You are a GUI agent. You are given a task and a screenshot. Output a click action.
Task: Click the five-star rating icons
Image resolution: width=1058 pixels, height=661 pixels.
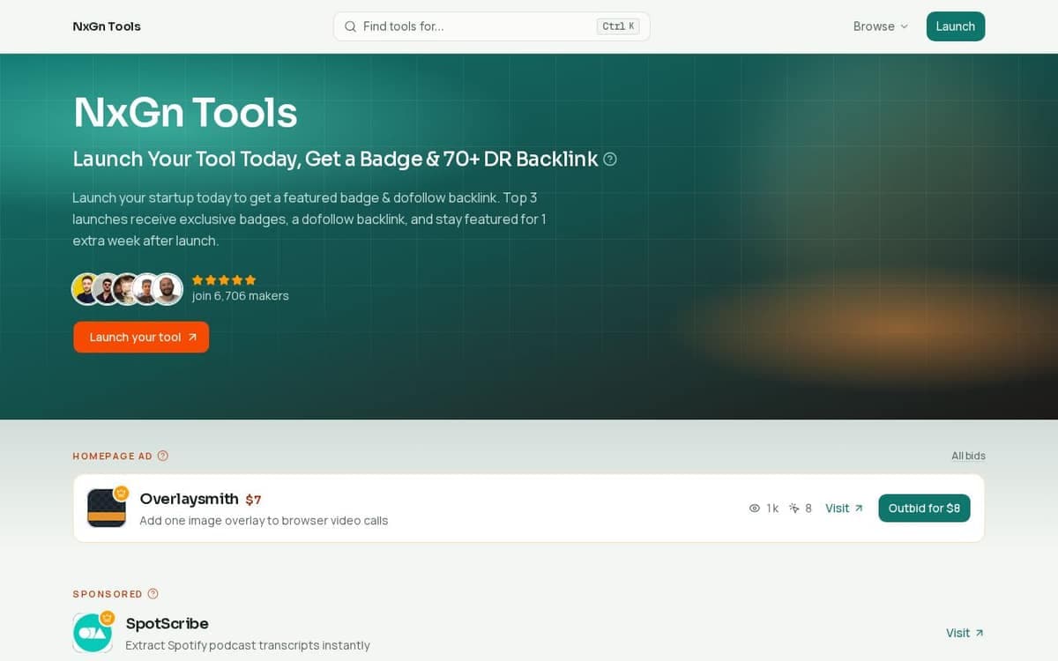(x=224, y=279)
